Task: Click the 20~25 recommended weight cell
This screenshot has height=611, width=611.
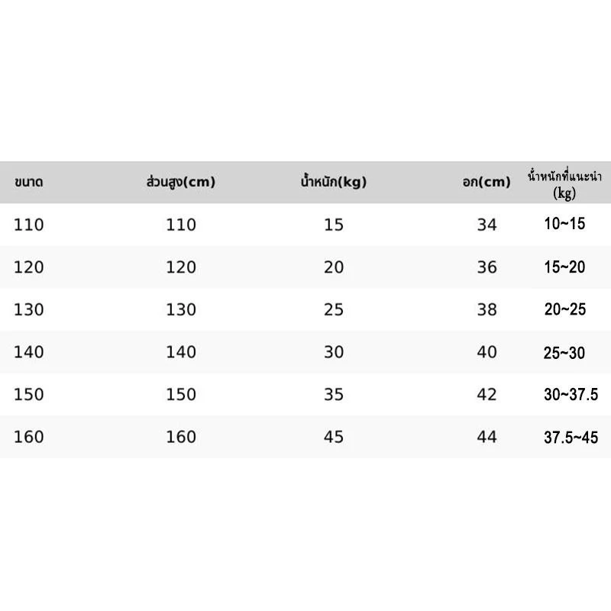Action: tap(565, 309)
